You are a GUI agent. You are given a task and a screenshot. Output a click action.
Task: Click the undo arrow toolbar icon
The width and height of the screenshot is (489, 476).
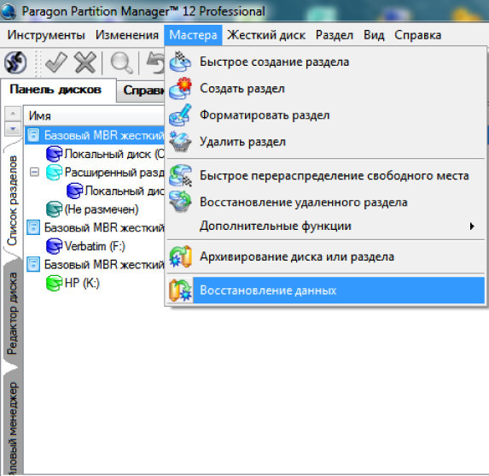pyautogui.click(x=155, y=62)
